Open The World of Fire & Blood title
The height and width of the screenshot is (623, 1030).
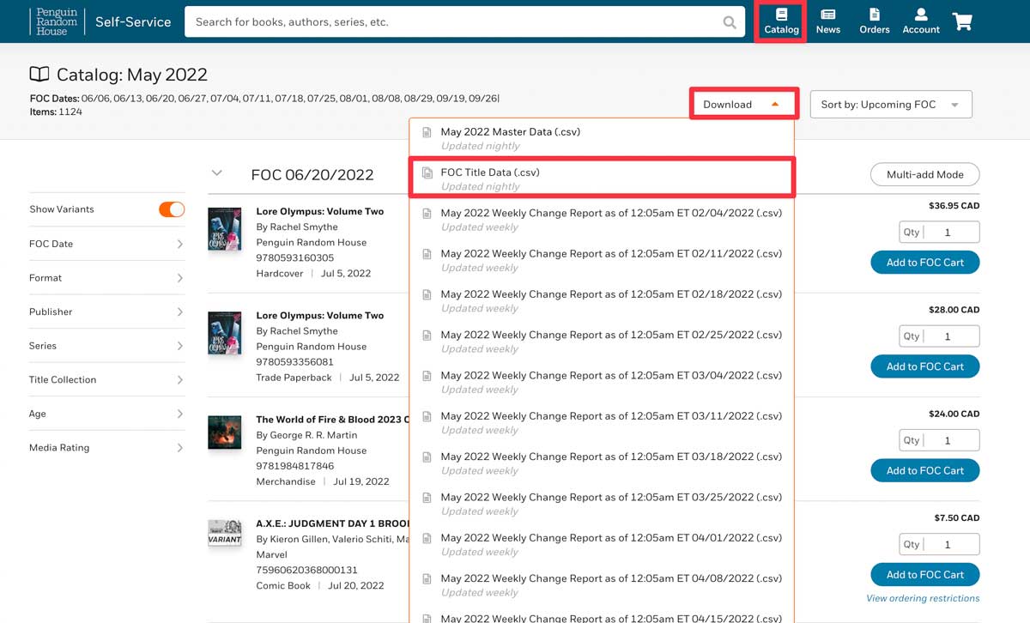[x=332, y=420]
